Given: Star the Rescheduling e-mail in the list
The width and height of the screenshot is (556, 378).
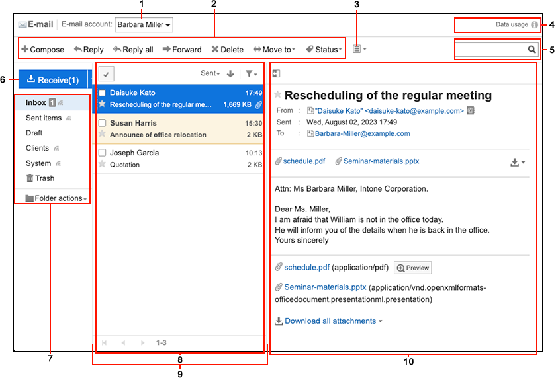Looking at the screenshot, I should pos(102,104).
